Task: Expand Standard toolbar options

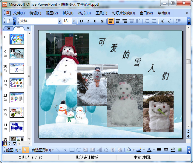Action: tap(14, 21)
